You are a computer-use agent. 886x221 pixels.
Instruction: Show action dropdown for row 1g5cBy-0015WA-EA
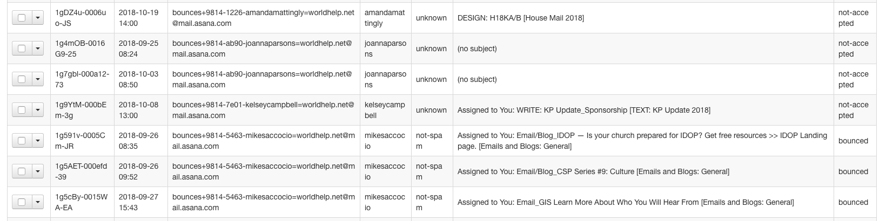[x=37, y=202]
